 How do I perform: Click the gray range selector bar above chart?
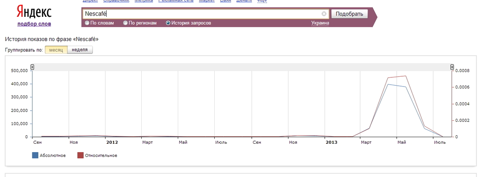tap(242, 67)
